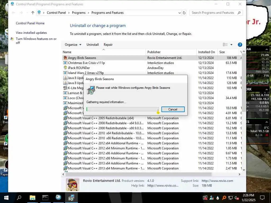Change view using the view icon
Viewport: 271px width, 203px height.
pyautogui.click(x=225, y=45)
